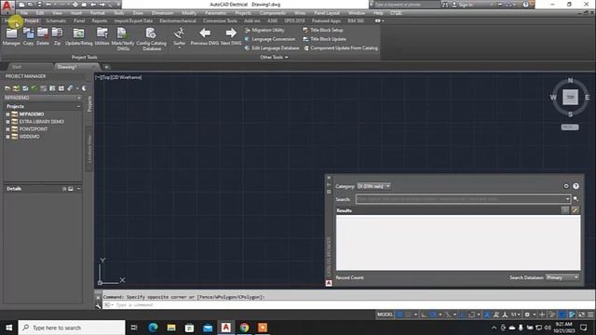Add a new drawing tab with plus
This screenshot has height=335, width=596.
tap(106, 67)
